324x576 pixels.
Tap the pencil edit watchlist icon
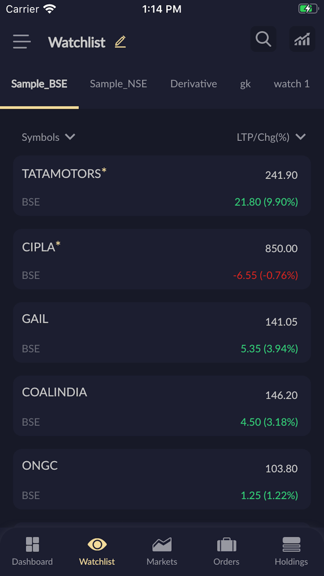[x=120, y=42]
